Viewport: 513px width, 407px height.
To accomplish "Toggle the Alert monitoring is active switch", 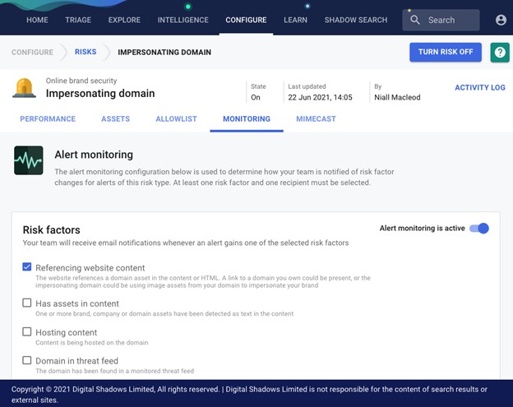I will click(x=479, y=229).
